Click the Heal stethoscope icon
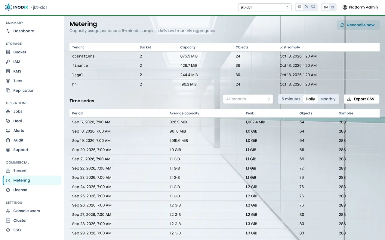The image size is (385, 240). point(8,121)
